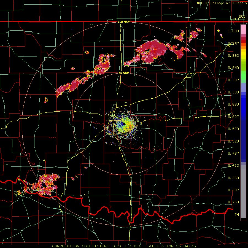
Task: Click the 0.307 scale value
Action: point(233,190)
